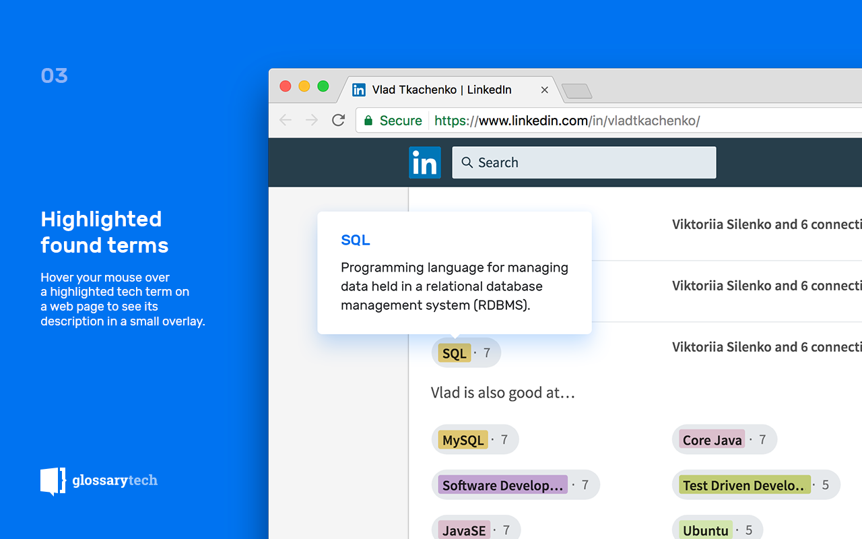This screenshot has height=539, width=862.
Task: Reload the page with the refresh icon
Action: 339,120
